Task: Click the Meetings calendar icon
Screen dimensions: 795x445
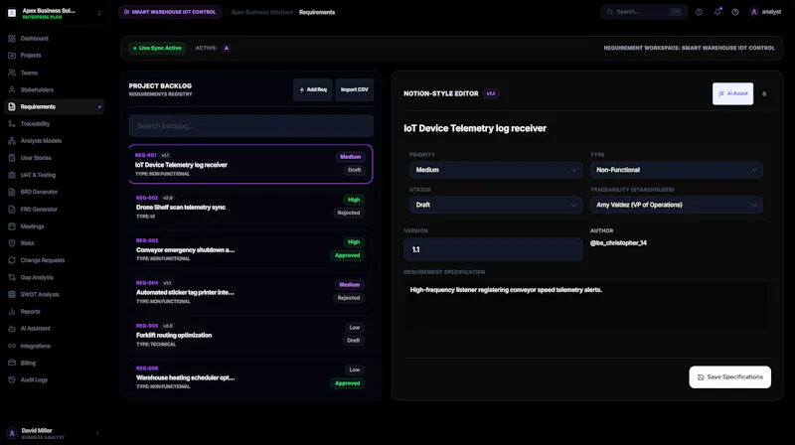Action: click(12, 226)
